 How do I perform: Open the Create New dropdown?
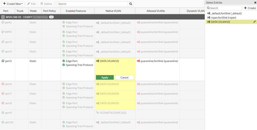(x=13, y=4)
